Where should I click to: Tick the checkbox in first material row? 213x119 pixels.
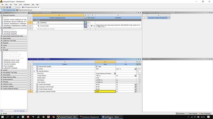pyautogui.click(x=89, y=22)
